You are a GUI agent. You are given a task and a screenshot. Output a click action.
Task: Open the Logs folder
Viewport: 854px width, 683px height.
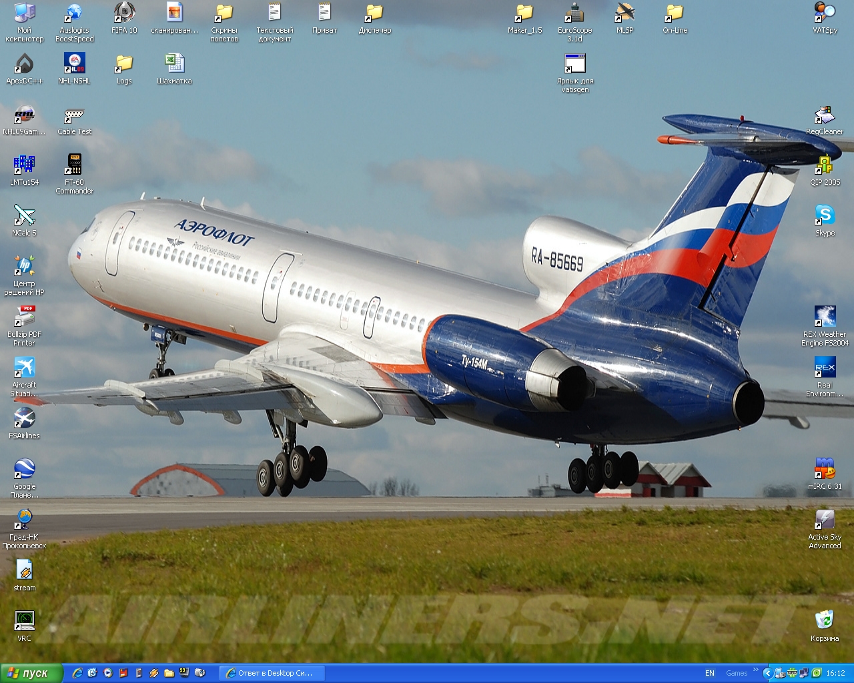tap(124, 69)
